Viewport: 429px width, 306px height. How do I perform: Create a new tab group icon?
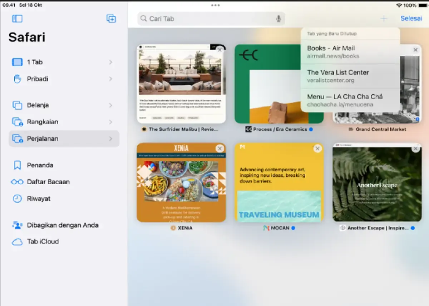click(x=111, y=19)
